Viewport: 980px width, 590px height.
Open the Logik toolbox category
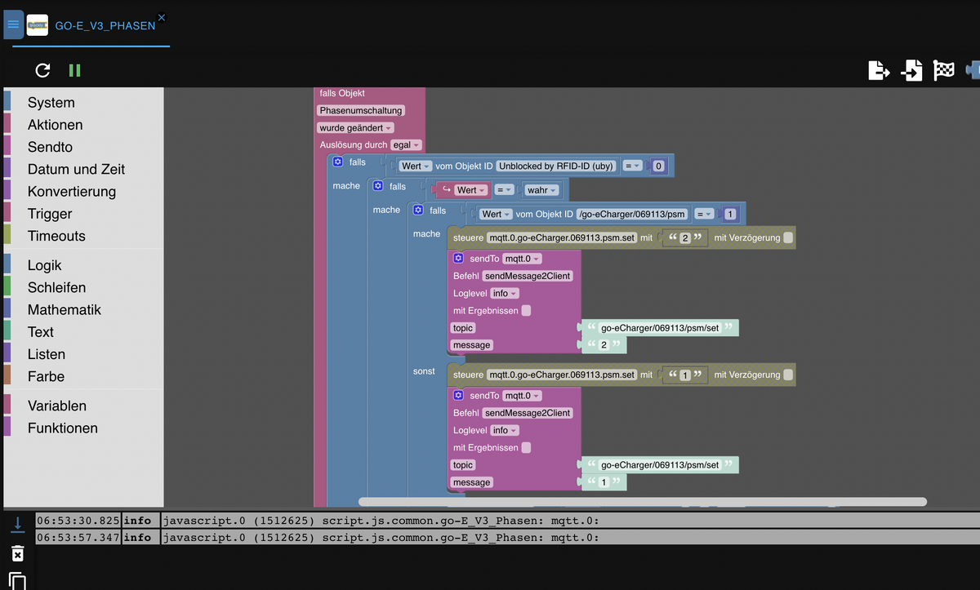point(45,265)
